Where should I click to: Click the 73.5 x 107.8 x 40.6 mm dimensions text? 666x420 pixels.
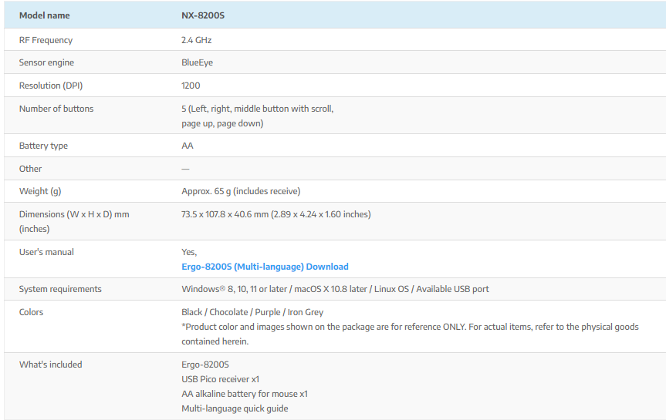click(x=276, y=214)
